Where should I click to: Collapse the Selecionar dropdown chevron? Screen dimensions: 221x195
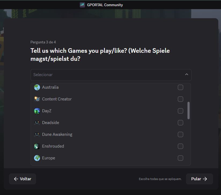point(186,74)
